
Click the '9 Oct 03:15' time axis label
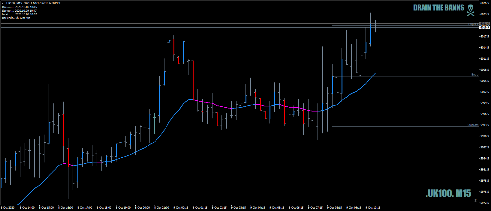[x=238, y=207]
